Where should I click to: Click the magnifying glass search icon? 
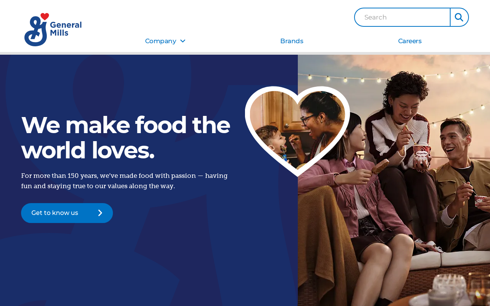point(459,17)
